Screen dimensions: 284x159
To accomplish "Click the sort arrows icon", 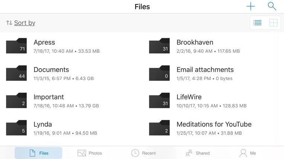I will pyautogui.click(x=9, y=23).
